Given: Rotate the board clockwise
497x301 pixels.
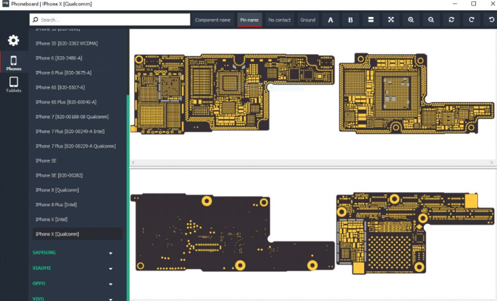Looking at the screenshot, I should (471, 20).
